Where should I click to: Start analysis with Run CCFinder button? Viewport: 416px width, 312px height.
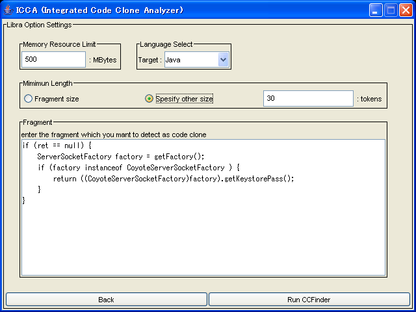(309, 300)
